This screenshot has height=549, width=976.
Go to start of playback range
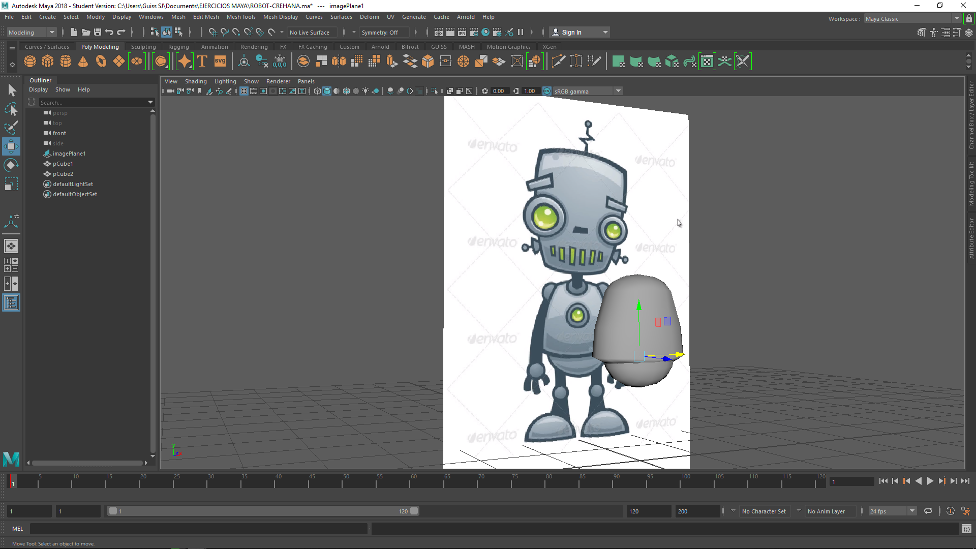pyautogui.click(x=883, y=481)
